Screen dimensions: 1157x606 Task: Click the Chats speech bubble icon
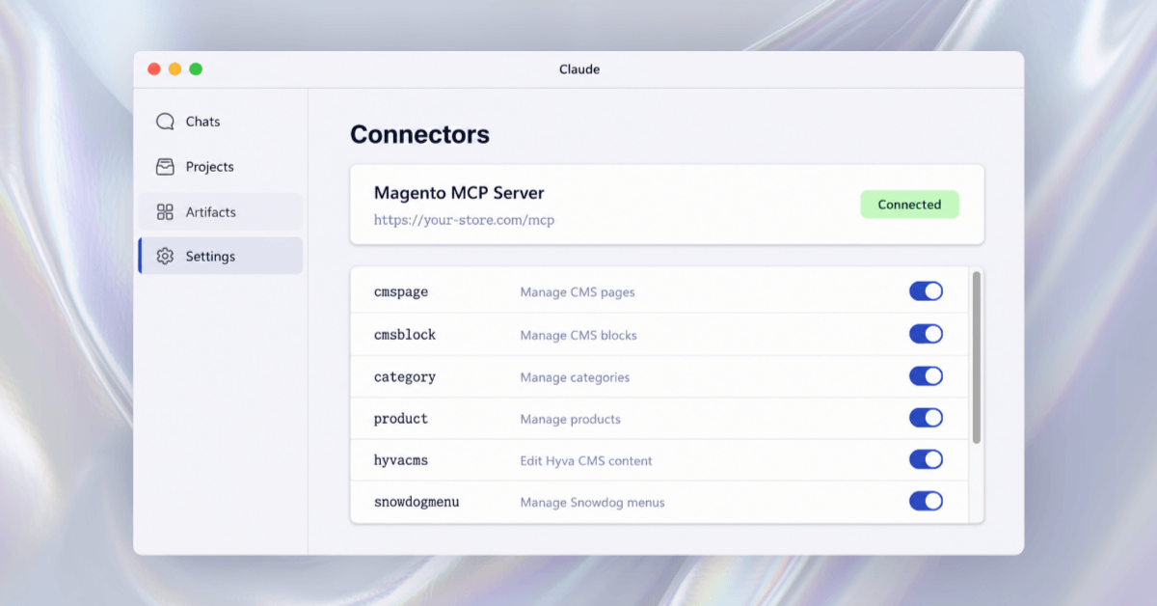point(165,122)
